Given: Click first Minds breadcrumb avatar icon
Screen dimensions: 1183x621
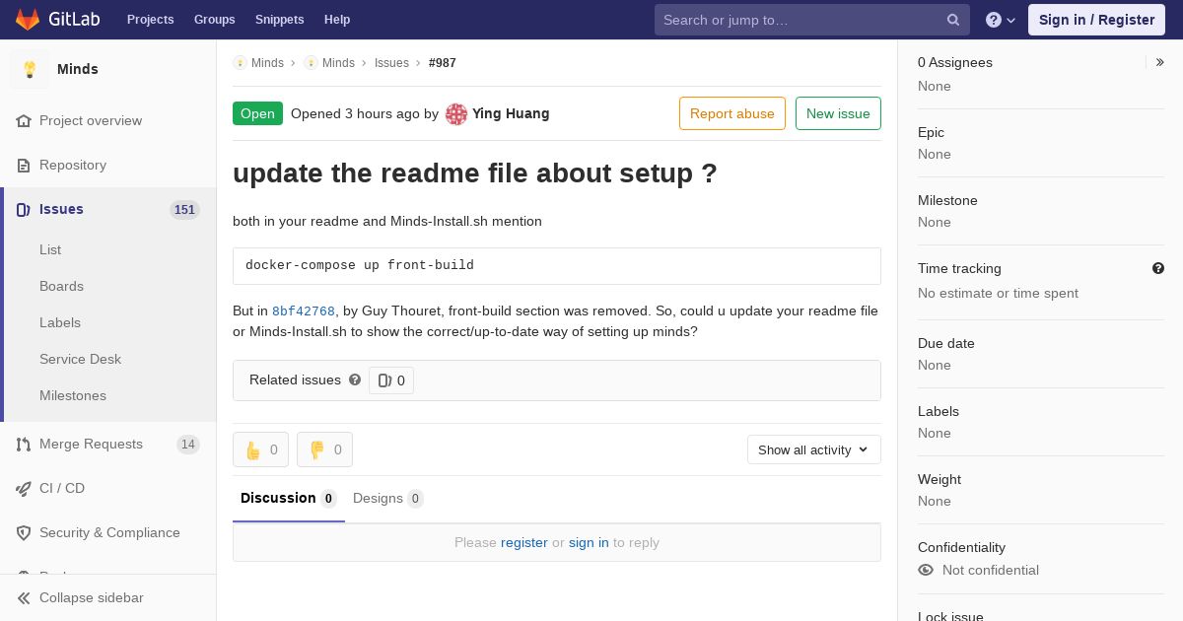Looking at the screenshot, I should click(x=240, y=63).
